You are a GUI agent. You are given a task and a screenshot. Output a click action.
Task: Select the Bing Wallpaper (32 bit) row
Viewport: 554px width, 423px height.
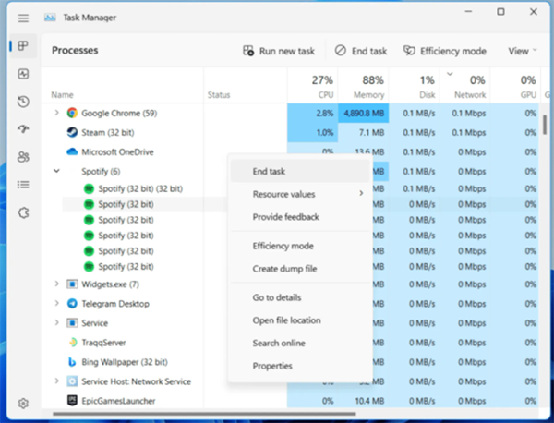tap(290, 362)
